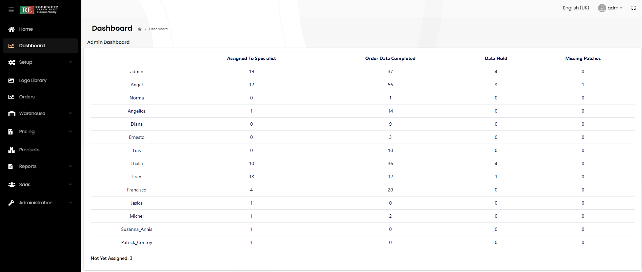The height and width of the screenshot is (272, 642).
Task: Click Fran's Assigned To Specialist value 18
Action: (x=252, y=177)
